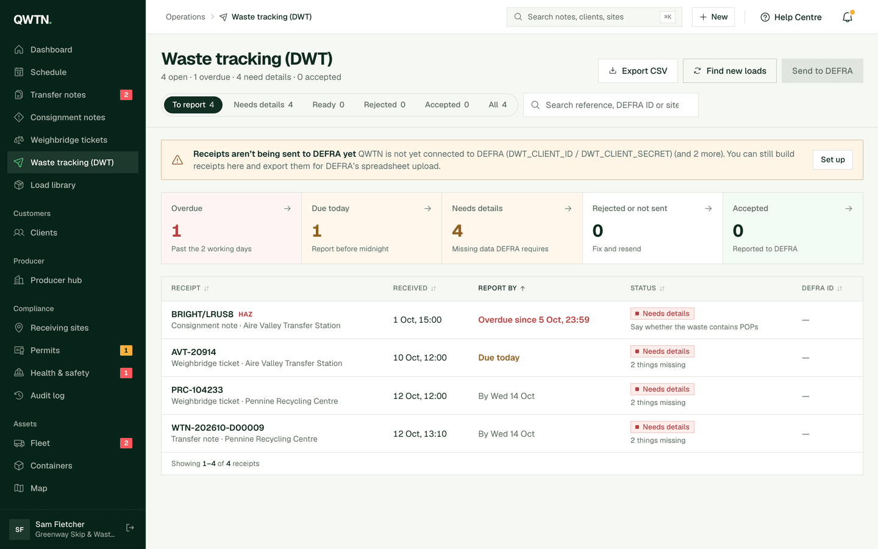Sort table by Status column
Viewport: 878px width, 549px height.
pyautogui.click(x=648, y=289)
